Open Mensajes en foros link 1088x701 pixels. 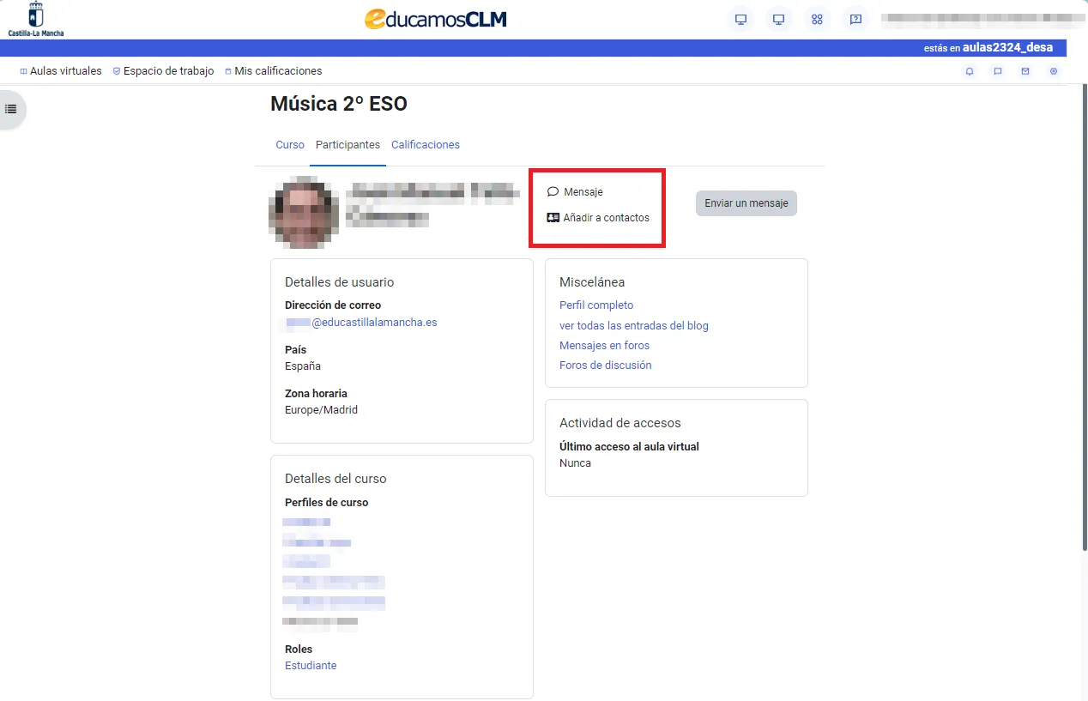tap(604, 346)
